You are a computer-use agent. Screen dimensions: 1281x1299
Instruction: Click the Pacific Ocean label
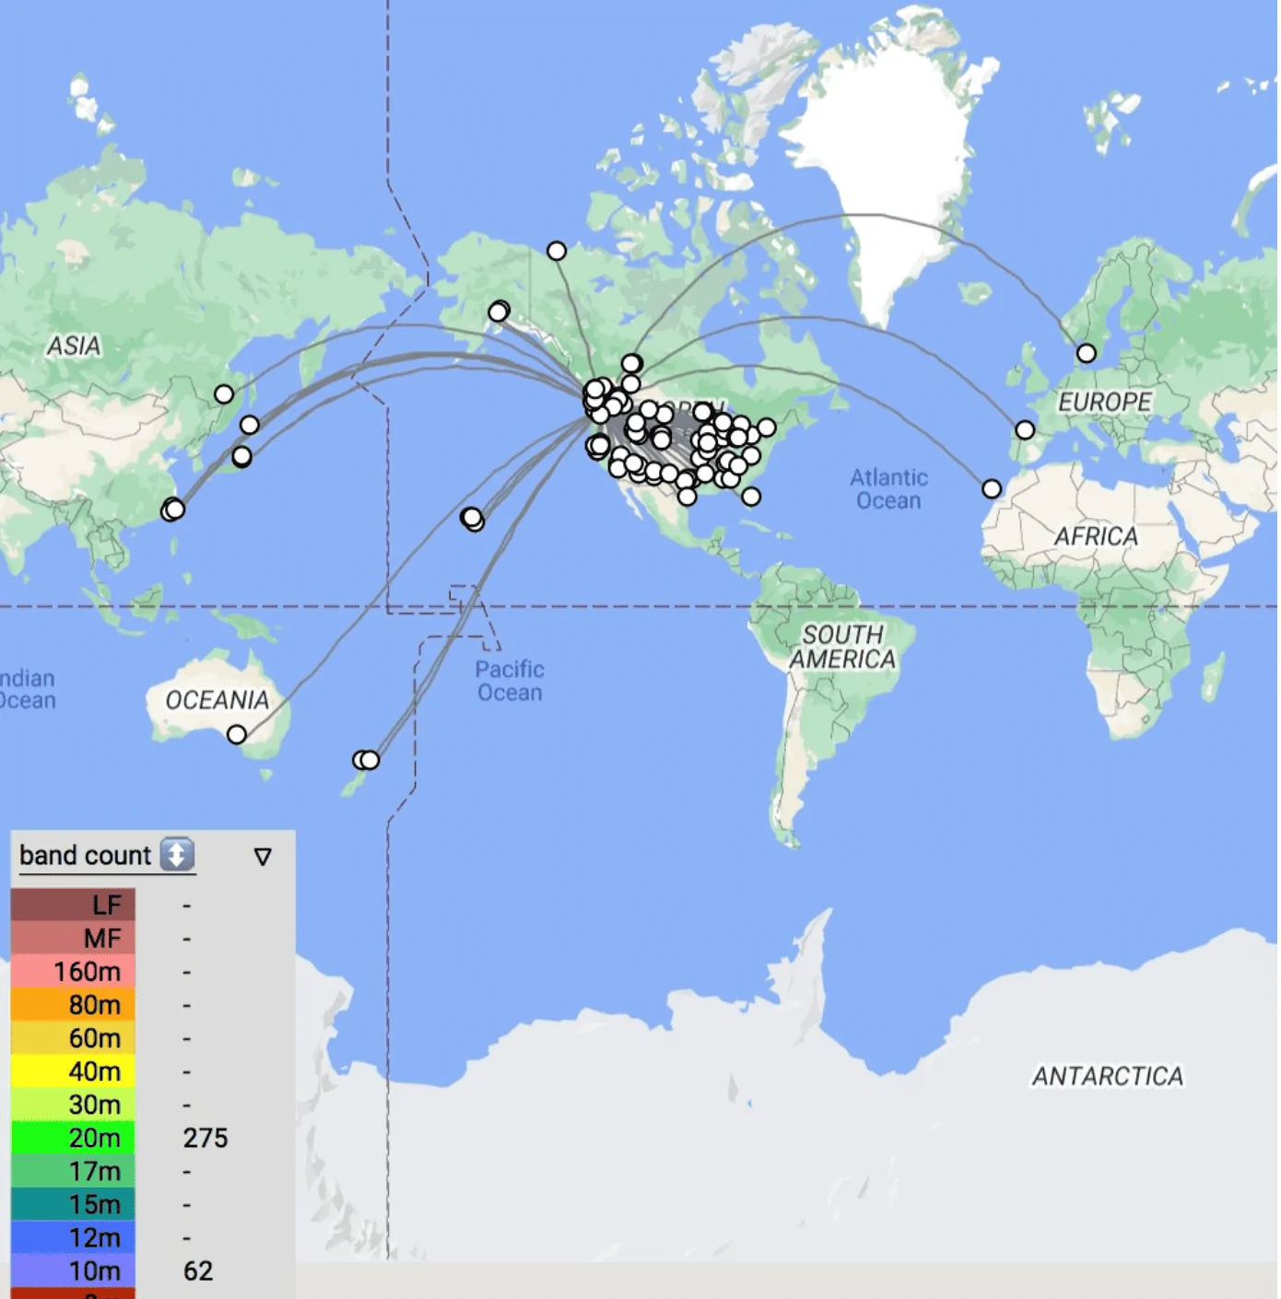(x=511, y=681)
